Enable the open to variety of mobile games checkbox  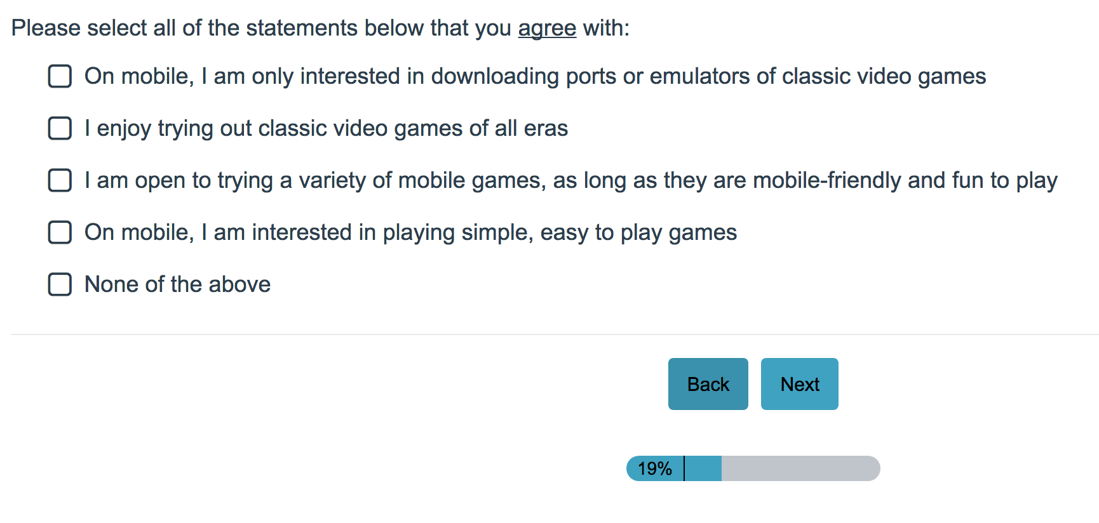(60, 180)
